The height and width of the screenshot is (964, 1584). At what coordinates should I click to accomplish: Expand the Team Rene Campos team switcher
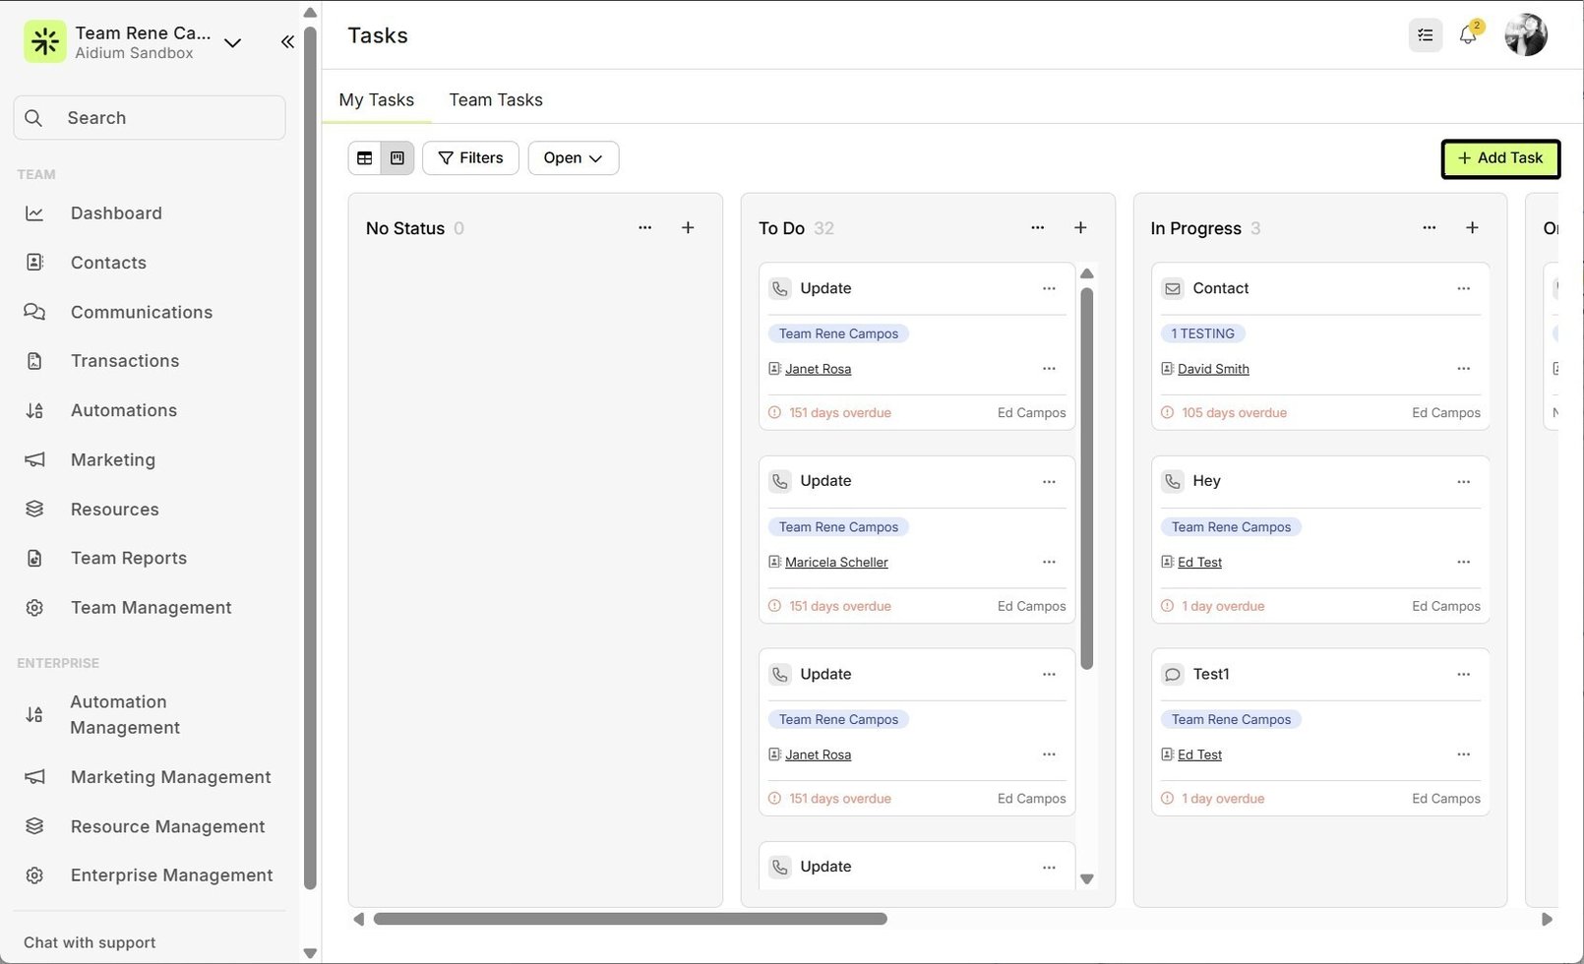232,42
